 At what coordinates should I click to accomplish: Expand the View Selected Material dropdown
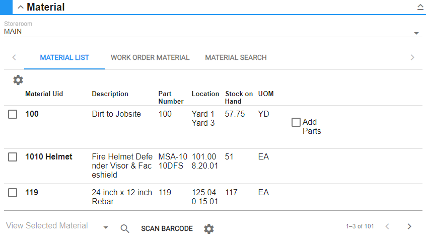(x=106, y=228)
